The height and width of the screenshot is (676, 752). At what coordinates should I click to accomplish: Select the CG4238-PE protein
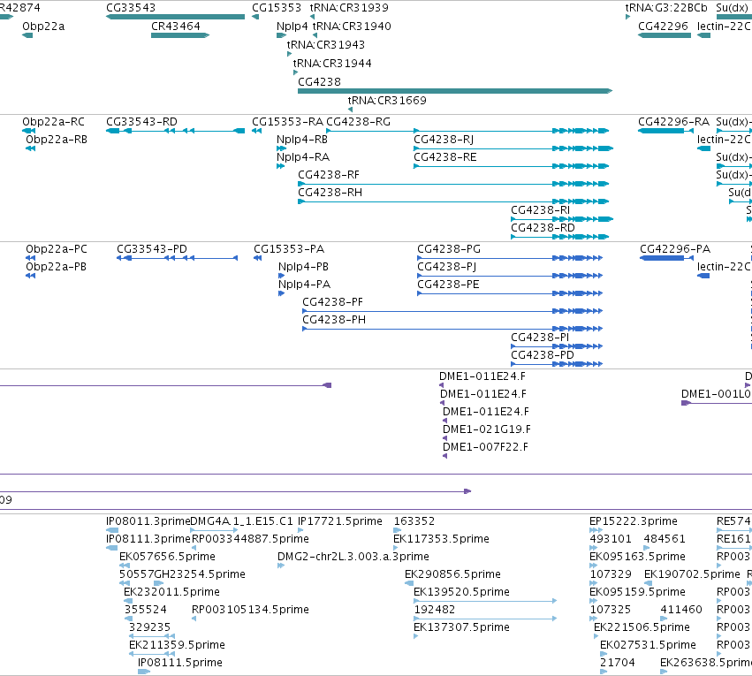[510, 293]
